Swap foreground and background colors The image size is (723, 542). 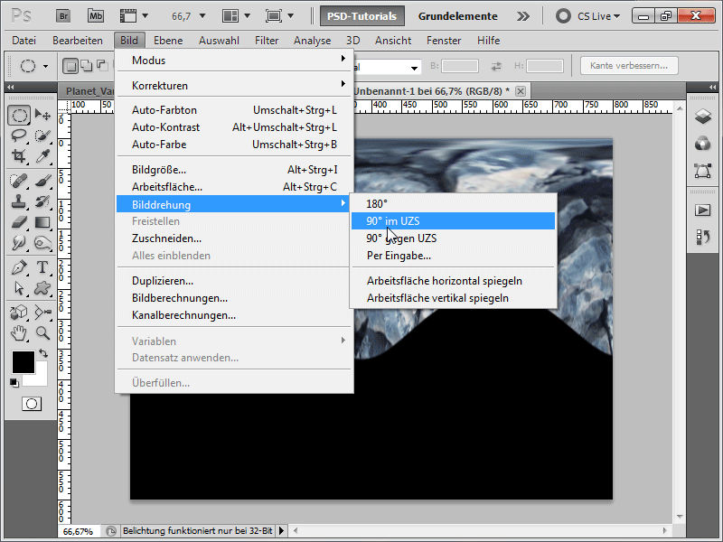pyautogui.click(x=43, y=353)
